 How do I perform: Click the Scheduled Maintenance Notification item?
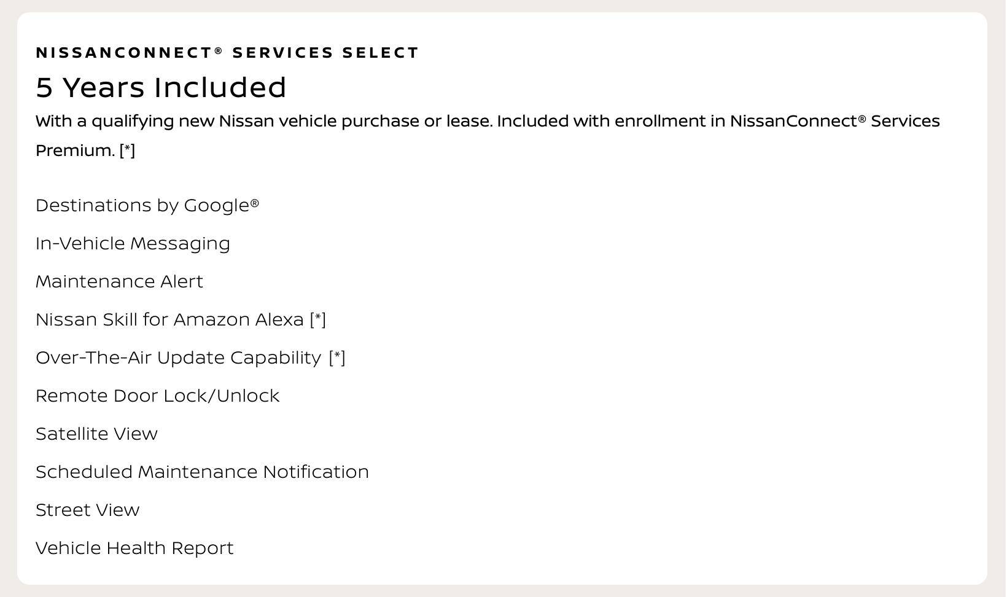(x=202, y=472)
